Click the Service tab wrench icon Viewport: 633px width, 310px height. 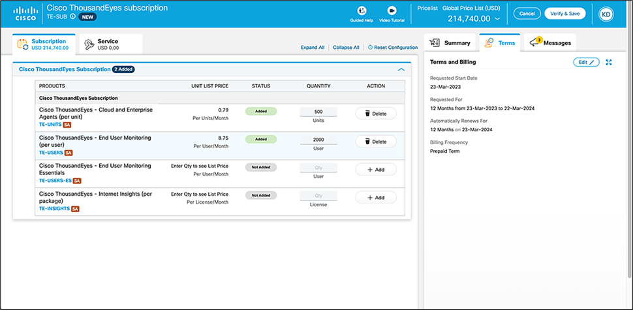(x=89, y=44)
